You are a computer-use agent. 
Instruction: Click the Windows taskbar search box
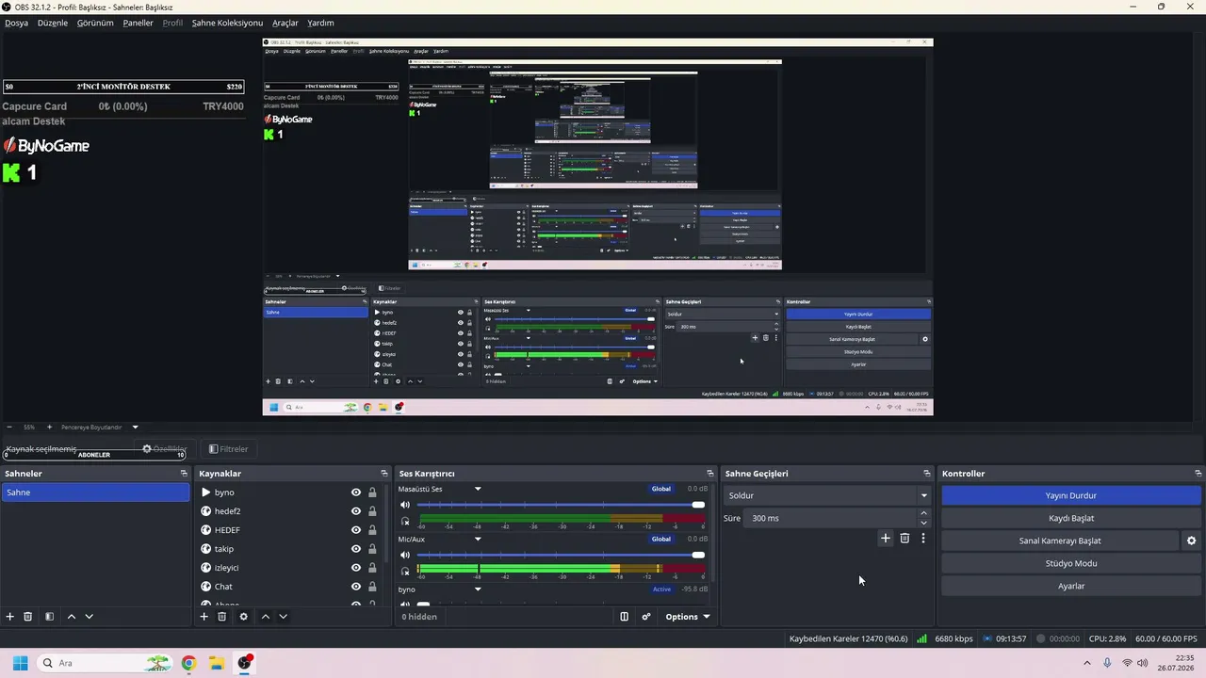106,663
